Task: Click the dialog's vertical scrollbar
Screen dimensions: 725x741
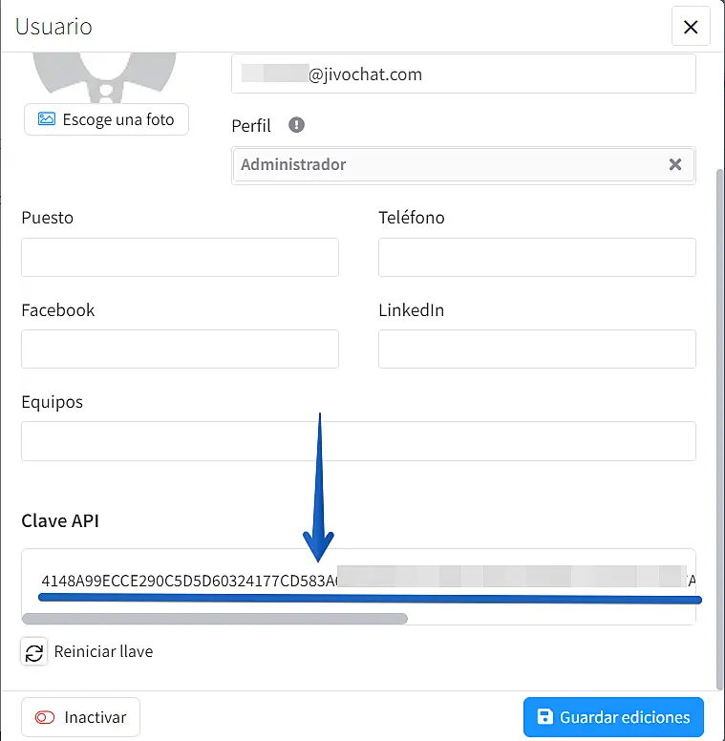Action: (x=718, y=420)
